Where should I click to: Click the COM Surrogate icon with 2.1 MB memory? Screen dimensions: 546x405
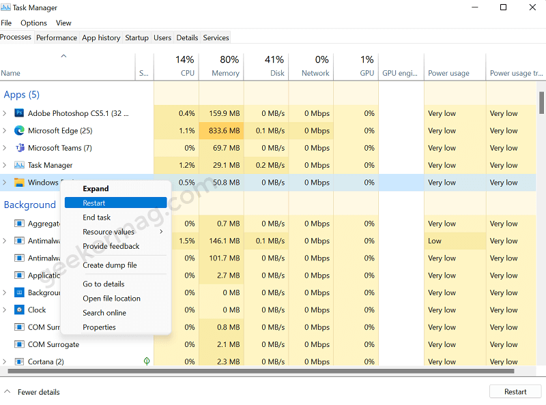click(x=19, y=344)
